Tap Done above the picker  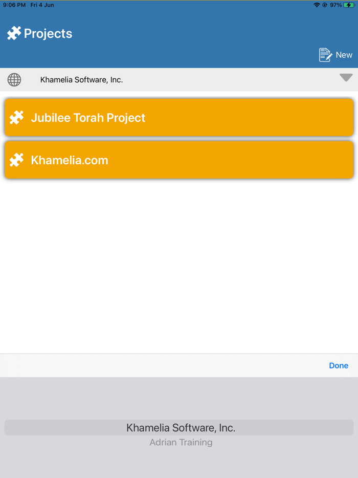coord(339,365)
